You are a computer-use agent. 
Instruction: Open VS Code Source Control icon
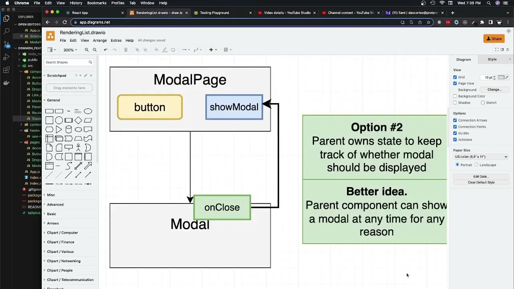point(6,44)
